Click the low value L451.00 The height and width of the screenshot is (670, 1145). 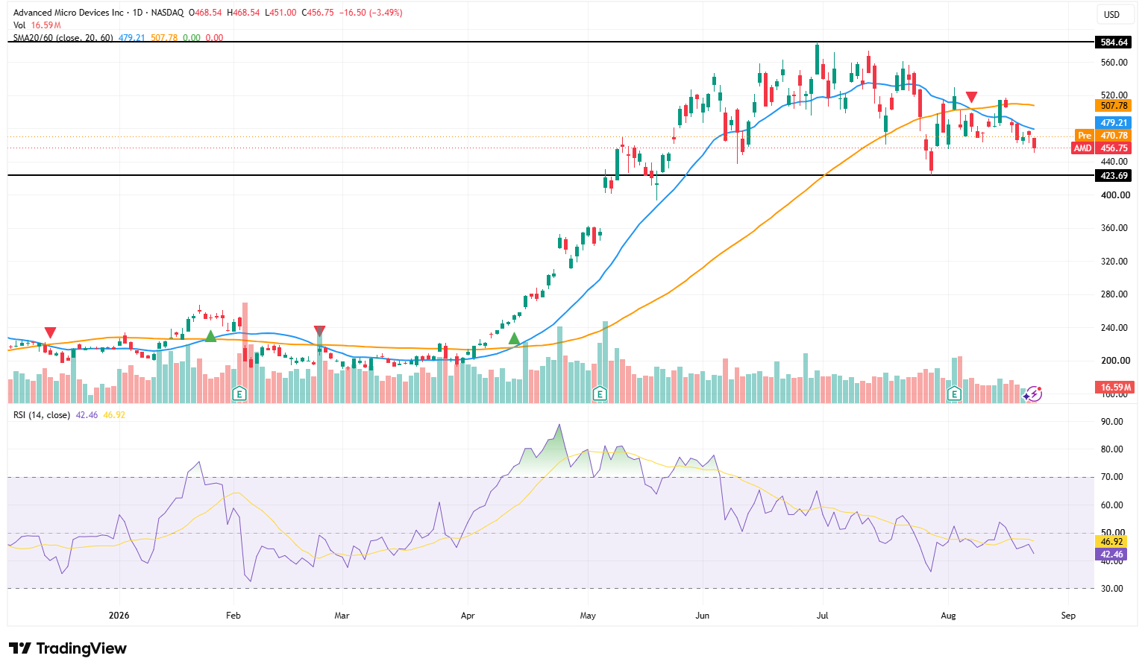click(x=280, y=13)
